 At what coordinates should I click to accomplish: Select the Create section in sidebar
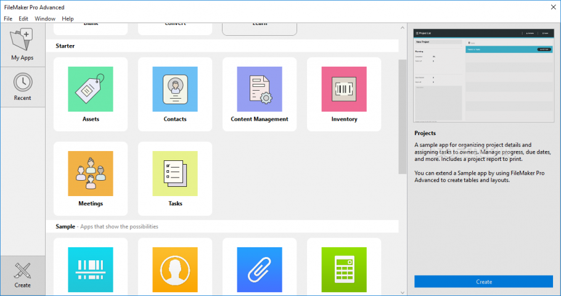[23, 276]
